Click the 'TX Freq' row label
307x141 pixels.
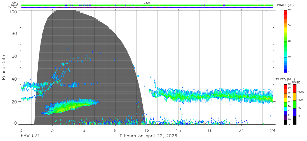tap(13, 7)
